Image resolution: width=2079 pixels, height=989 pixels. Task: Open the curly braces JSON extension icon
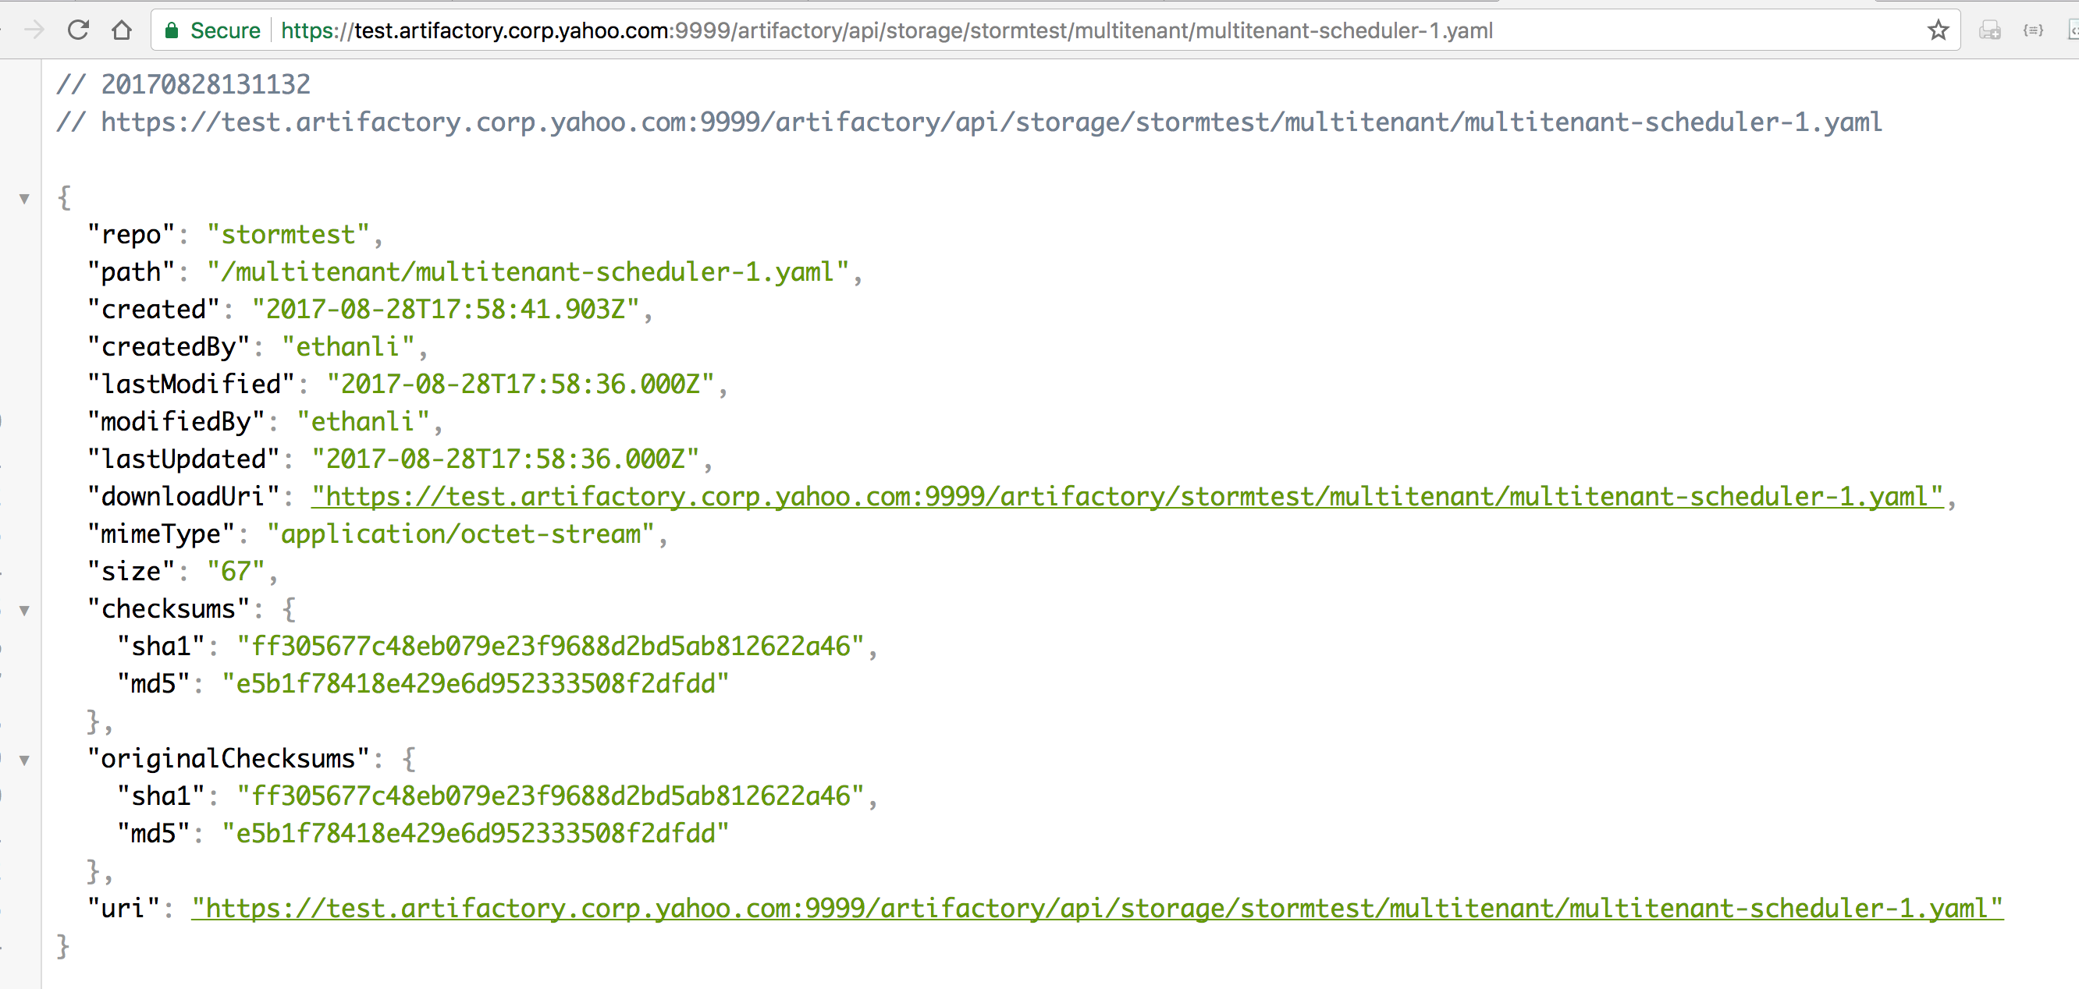[x=2032, y=30]
